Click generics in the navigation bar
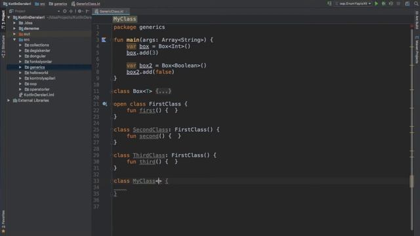 tap(58, 4)
